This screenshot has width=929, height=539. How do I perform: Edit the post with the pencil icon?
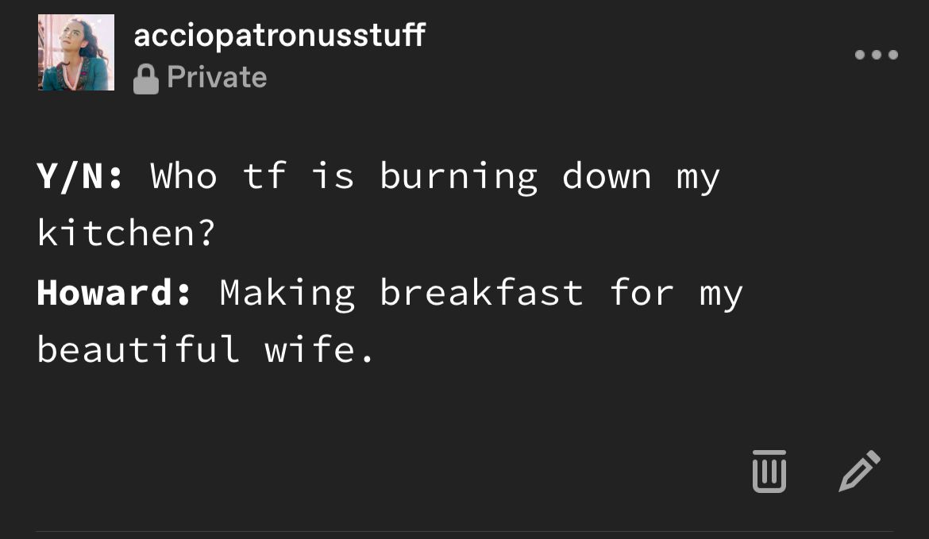(x=860, y=471)
